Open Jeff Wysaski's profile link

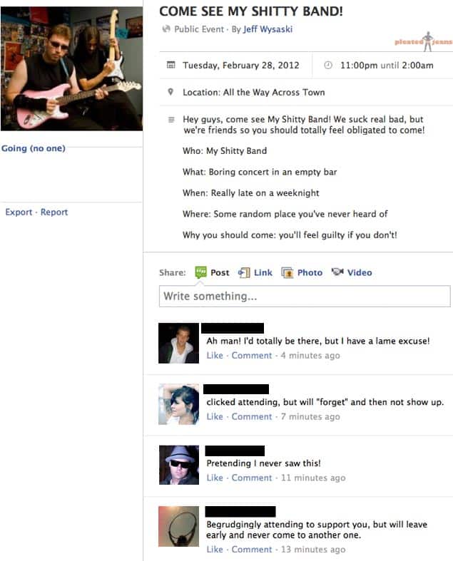pos(268,29)
